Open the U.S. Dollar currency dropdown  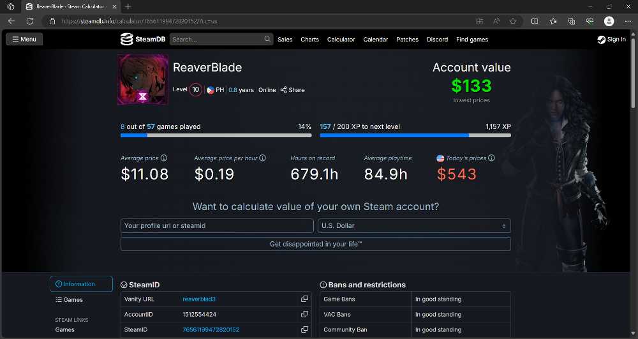(x=414, y=225)
